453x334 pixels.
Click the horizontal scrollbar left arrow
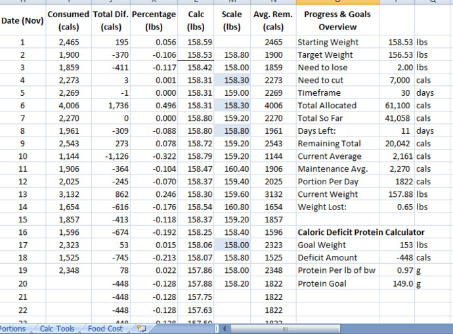click(x=224, y=329)
